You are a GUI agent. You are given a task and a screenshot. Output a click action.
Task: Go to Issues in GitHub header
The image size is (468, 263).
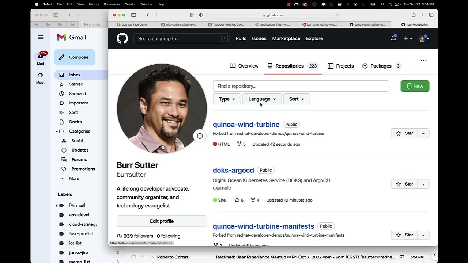pos(259,38)
